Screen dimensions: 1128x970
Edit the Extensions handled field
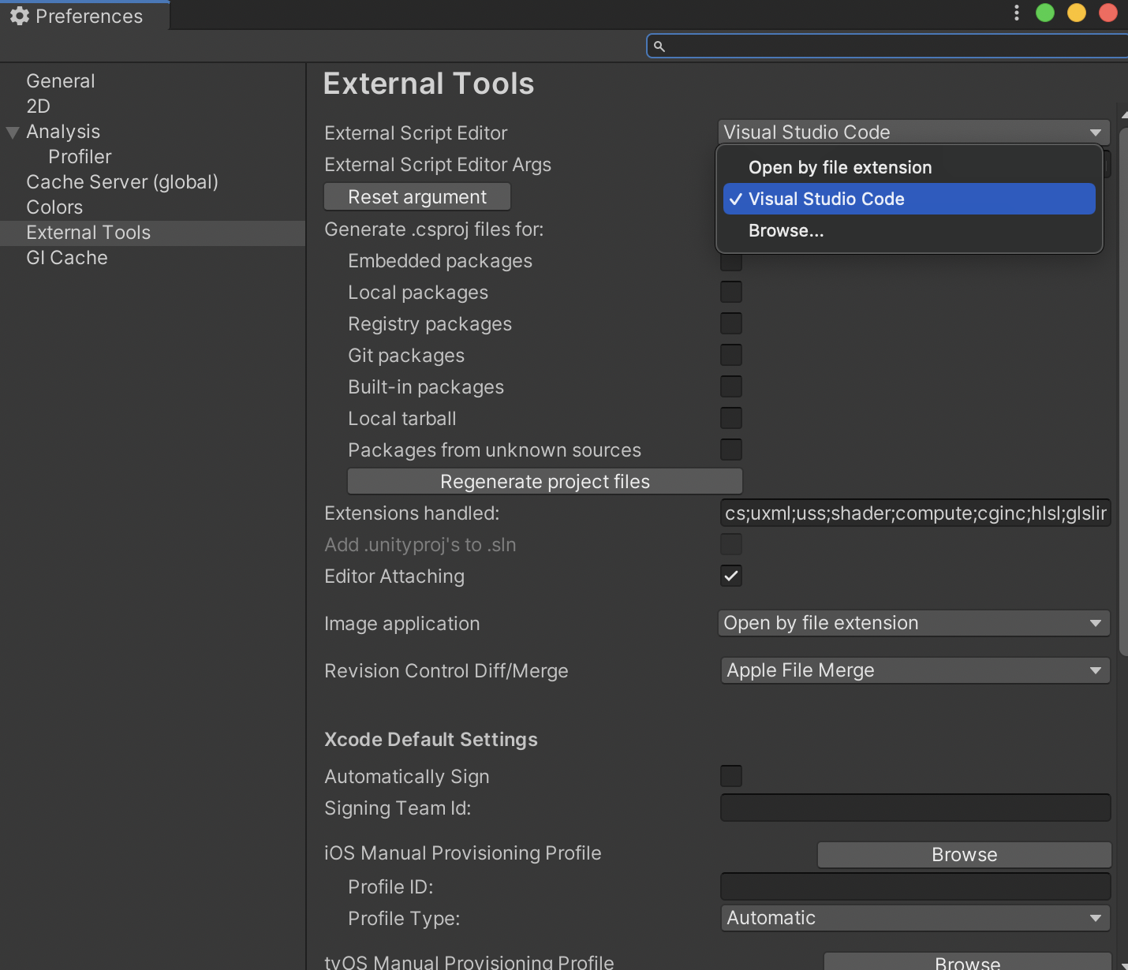pyautogui.click(x=916, y=513)
